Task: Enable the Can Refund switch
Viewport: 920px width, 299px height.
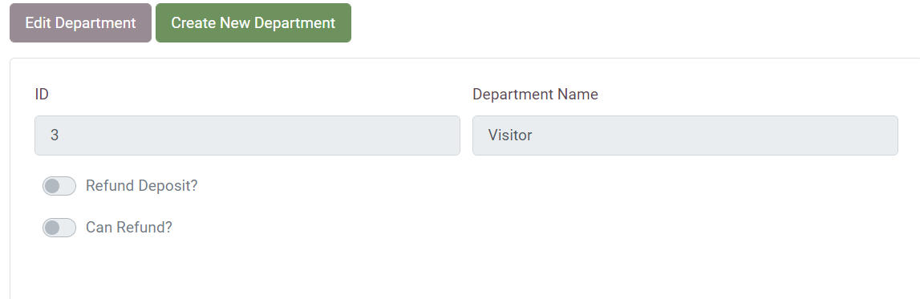Action: [x=59, y=228]
